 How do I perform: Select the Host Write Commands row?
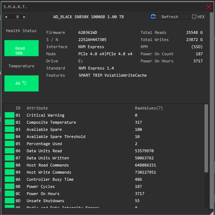pos(104,172)
